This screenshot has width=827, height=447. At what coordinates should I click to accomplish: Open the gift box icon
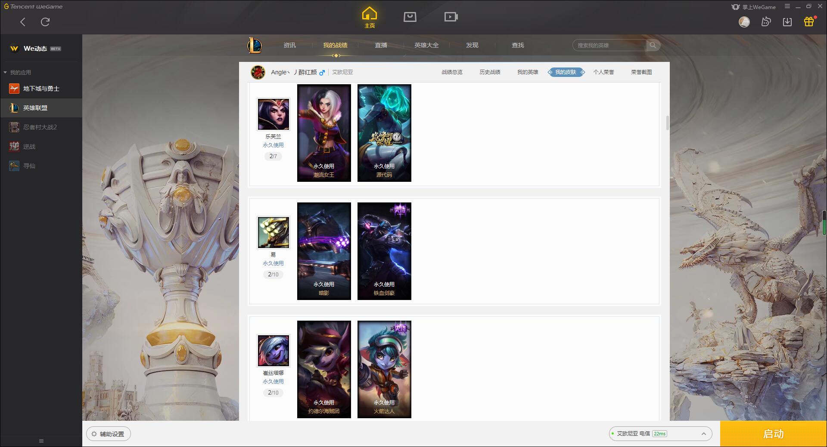tap(809, 21)
